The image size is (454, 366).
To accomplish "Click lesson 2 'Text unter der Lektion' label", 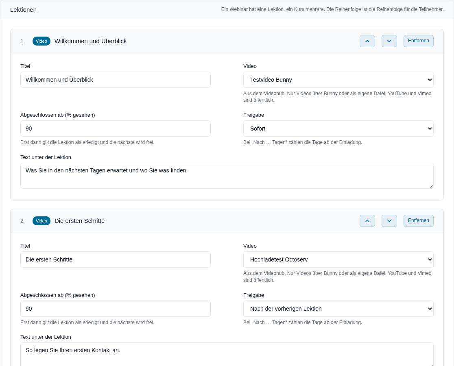I will pos(46,337).
